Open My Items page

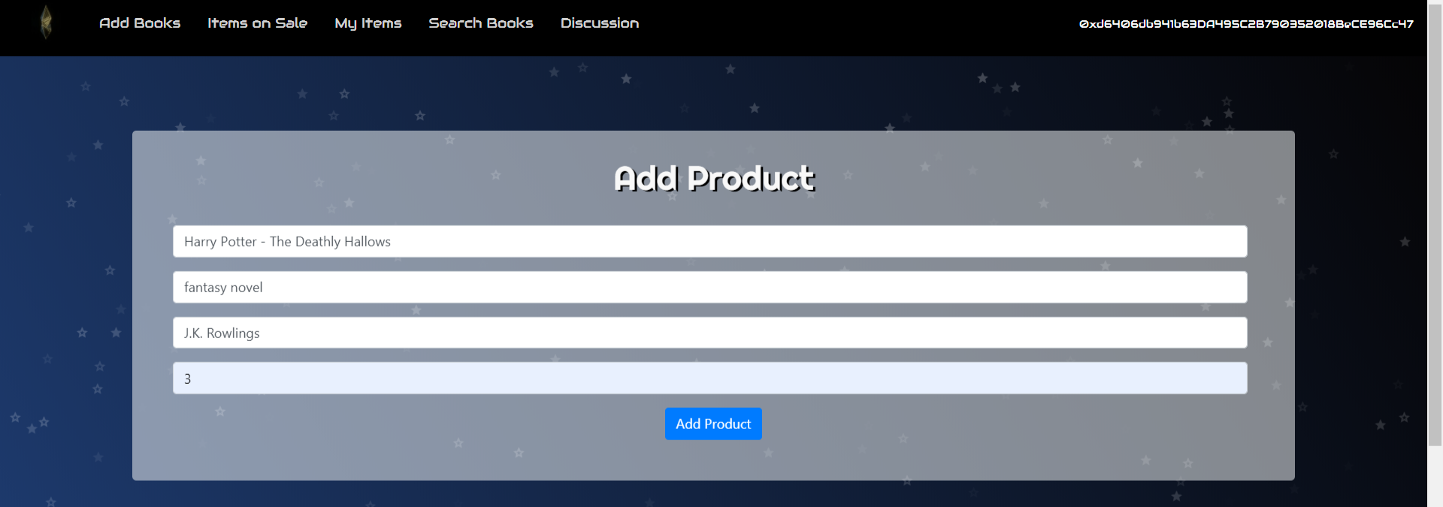tap(368, 23)
